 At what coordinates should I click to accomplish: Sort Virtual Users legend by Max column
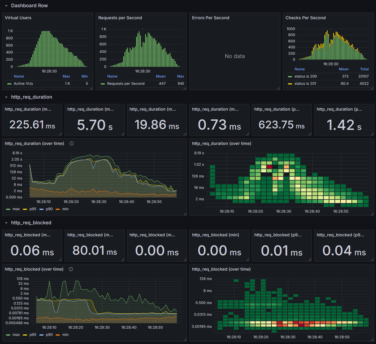point(66,76)
